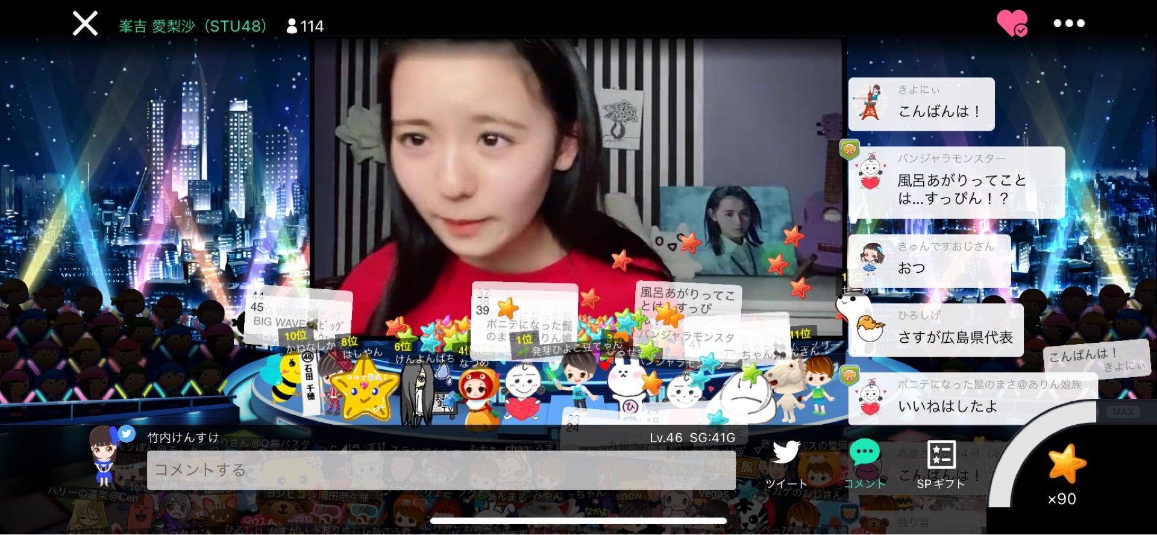Screen dimensions: 1157x535
Task: Tap the 10位 ranking label on stage
Action: tap(295, 336)
